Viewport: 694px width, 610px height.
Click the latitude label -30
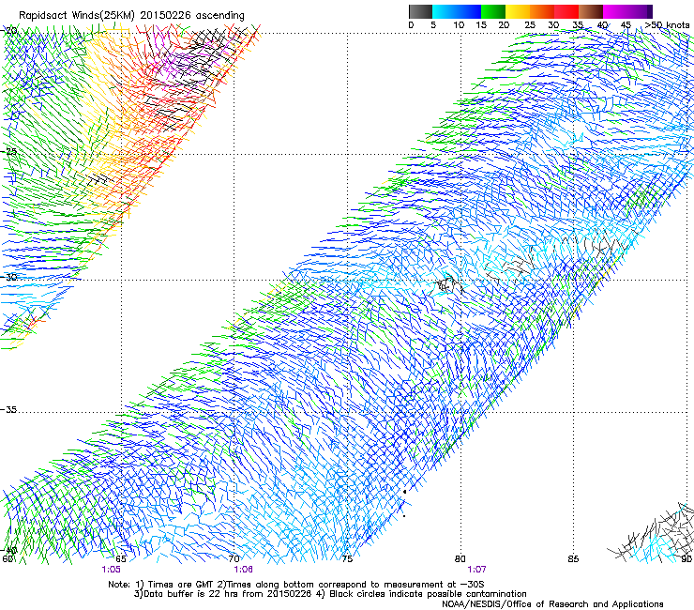pyautogui.click(x=8, y=277)
